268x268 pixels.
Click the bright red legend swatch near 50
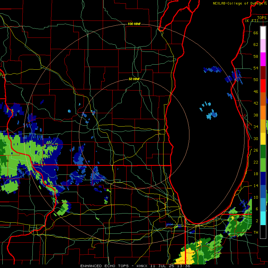(263, 86)
